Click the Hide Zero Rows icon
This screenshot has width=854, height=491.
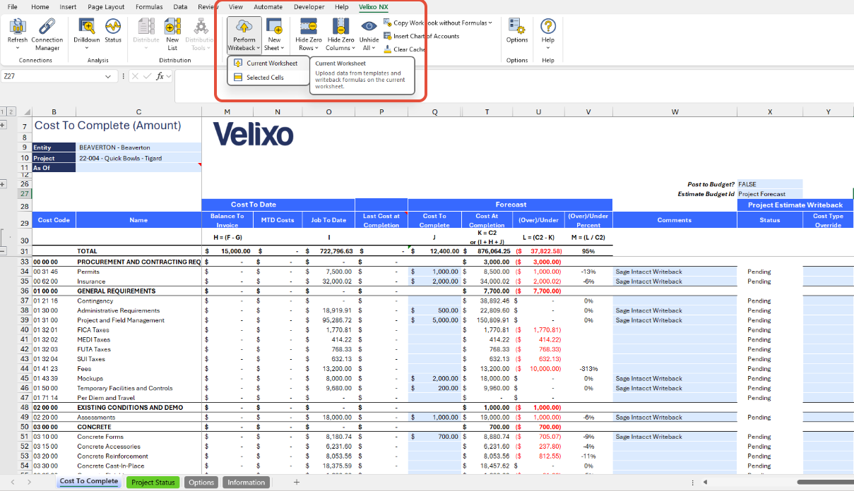(x=309, y=27)
